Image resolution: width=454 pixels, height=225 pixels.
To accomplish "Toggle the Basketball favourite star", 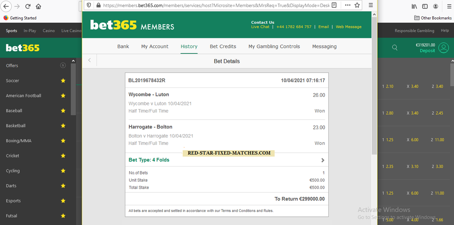I will [x=63, y=125].
